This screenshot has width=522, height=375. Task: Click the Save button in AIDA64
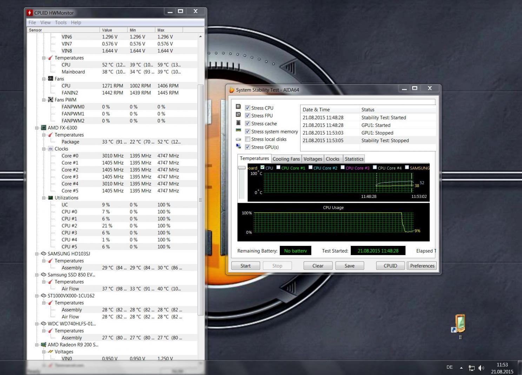click(349, 266)
